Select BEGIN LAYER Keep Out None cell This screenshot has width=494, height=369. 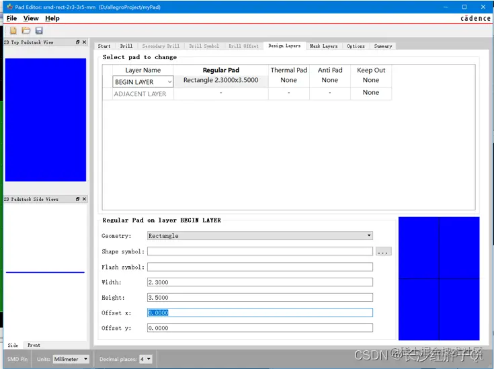click(371, 81)
